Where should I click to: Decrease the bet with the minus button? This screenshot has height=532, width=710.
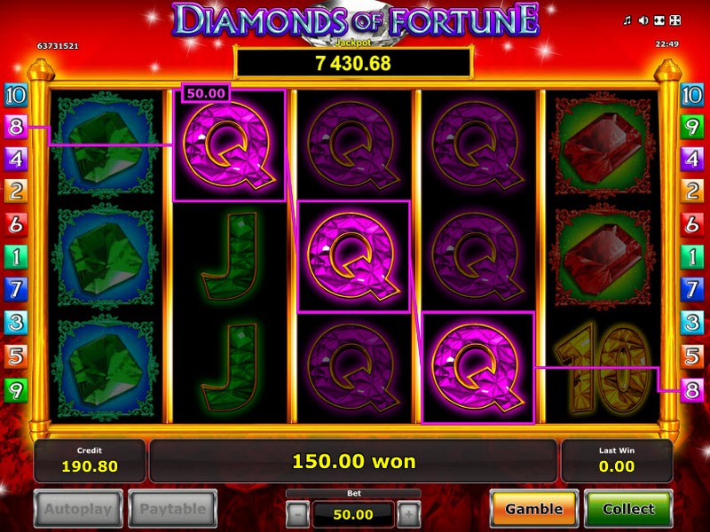(298, 514)
